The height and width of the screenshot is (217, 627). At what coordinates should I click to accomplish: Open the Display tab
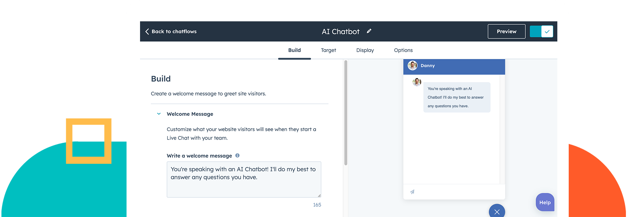(x=365, y=50)
